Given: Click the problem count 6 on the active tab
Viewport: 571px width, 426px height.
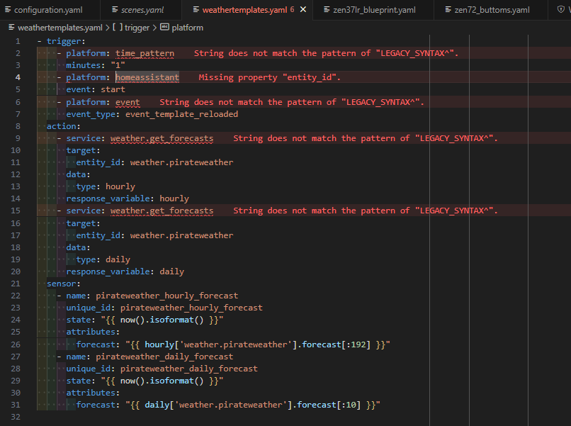Looking at the screenshot, I should (292, 10).
